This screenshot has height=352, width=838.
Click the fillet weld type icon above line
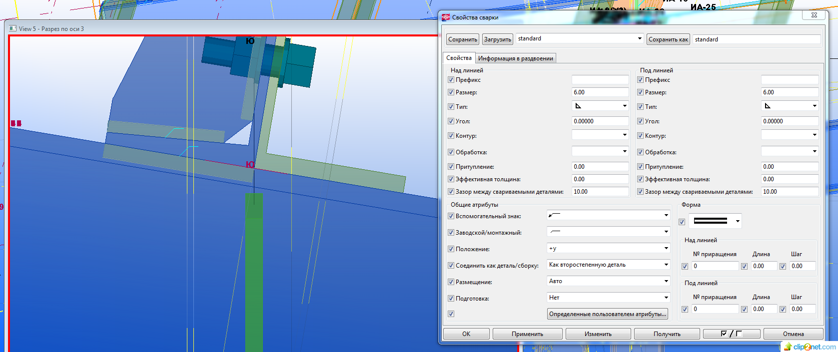click(x=579, y=106)
